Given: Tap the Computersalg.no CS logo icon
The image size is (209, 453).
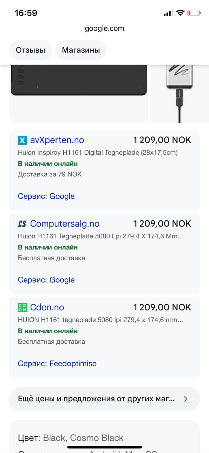Looking at the screenshot, I should (22, 224).
